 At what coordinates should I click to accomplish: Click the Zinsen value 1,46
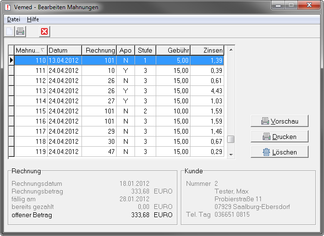(207, 131)
